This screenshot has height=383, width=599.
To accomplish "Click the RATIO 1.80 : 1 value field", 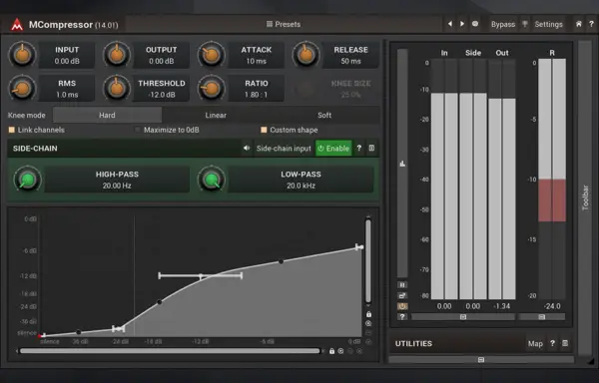I will coord(256,89).
